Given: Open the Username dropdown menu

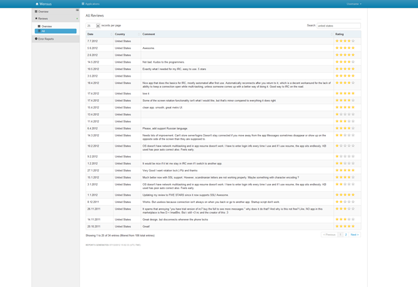Looking at the screenshot, I should [353, 4].
